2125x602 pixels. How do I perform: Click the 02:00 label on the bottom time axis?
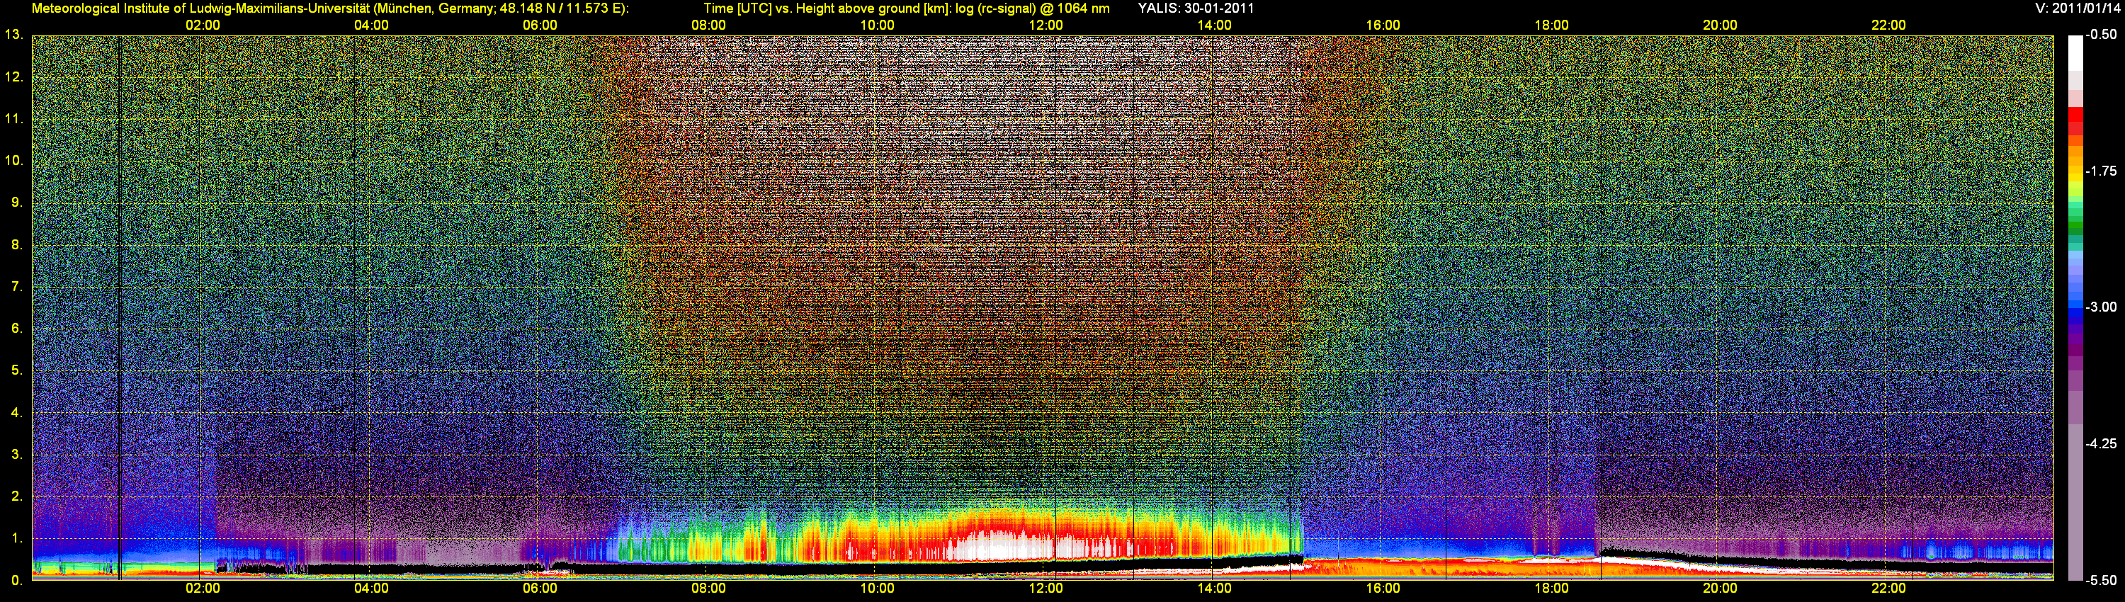pyautogui.click(x=203, y=588)
